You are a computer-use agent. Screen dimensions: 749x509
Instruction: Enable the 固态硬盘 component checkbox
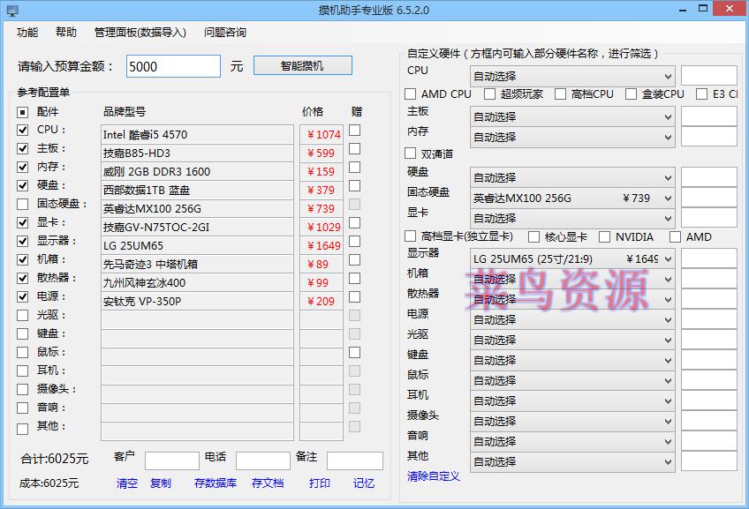(22, 204)
